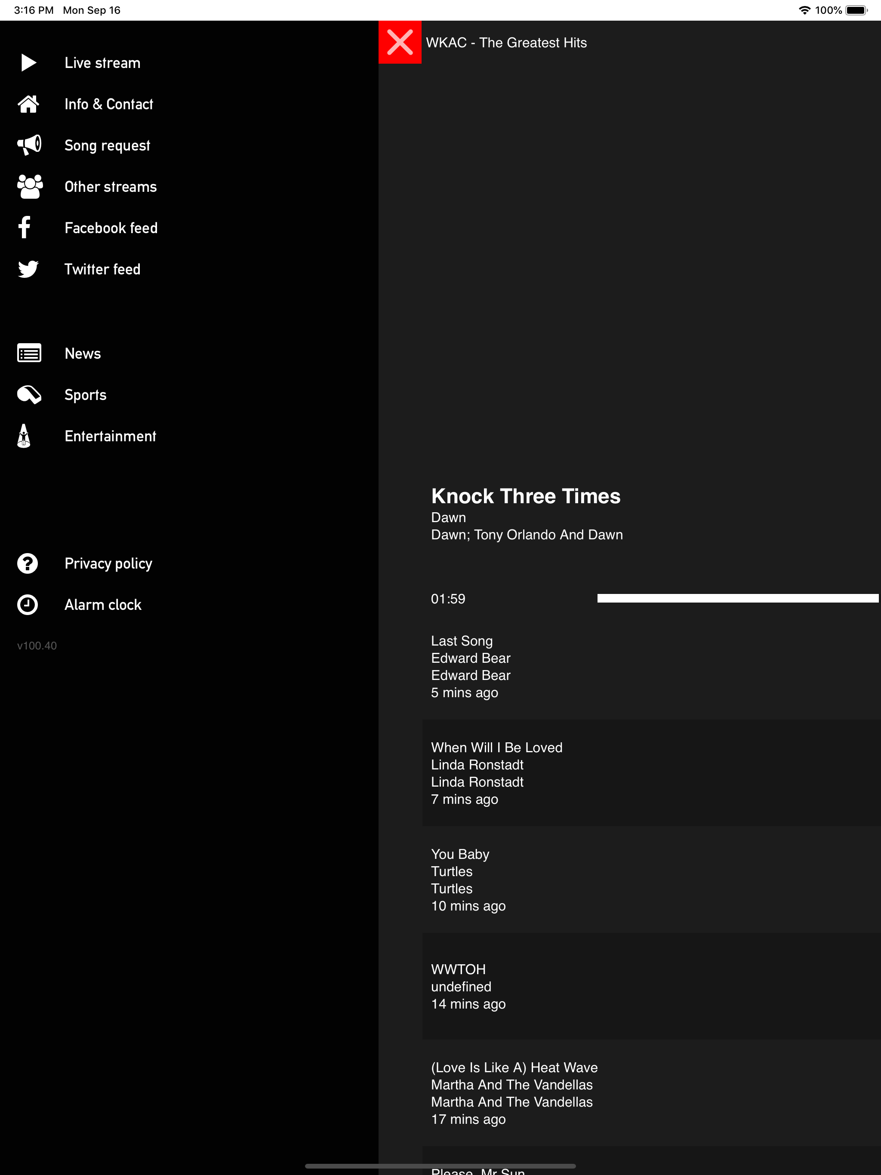This screenshot has height=1175, width=881.
Task: Tap the Alarm clock icon
Action: point(28,605)
